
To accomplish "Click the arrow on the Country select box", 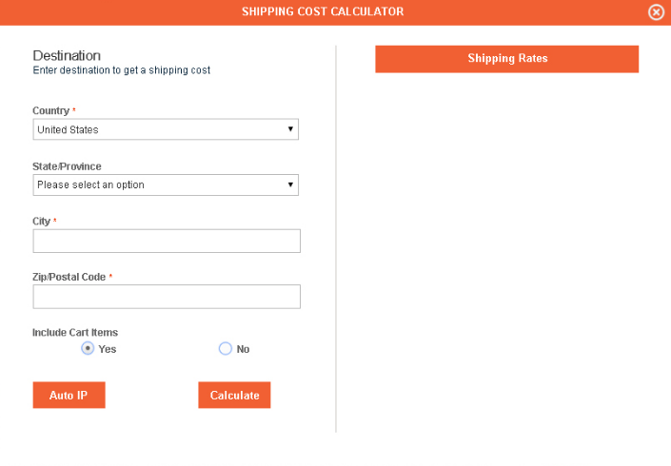I will pyautogui.click(x=290, y=129).
